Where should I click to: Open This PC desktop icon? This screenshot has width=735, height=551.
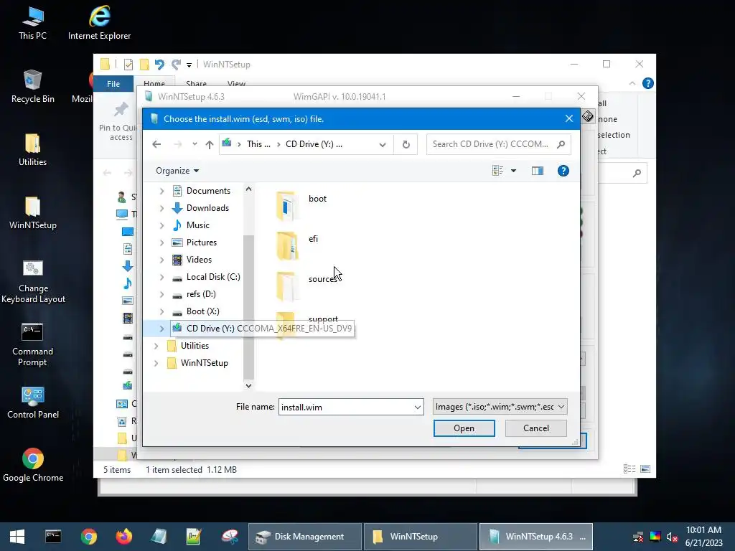click(x=32, y=23)
